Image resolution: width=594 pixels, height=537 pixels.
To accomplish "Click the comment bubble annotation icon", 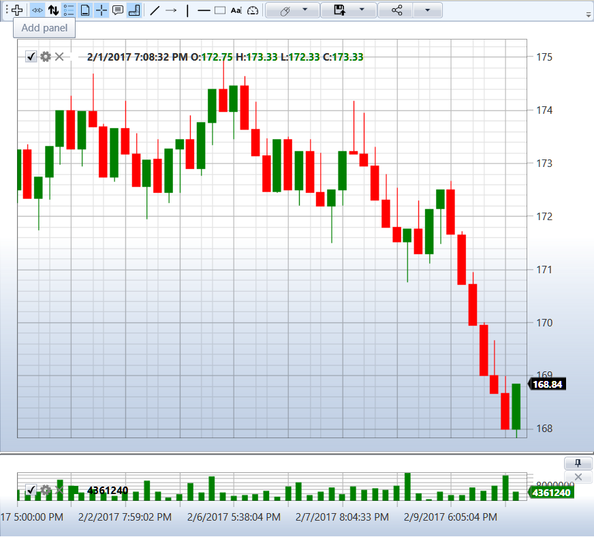I will point(118,10).
